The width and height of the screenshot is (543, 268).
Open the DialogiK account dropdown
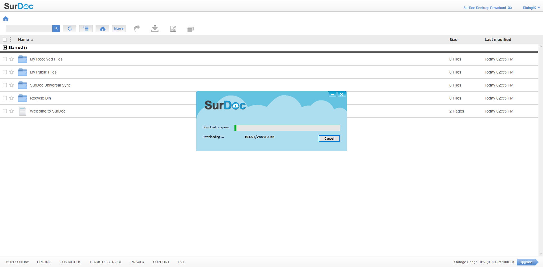tap(531, 8)
